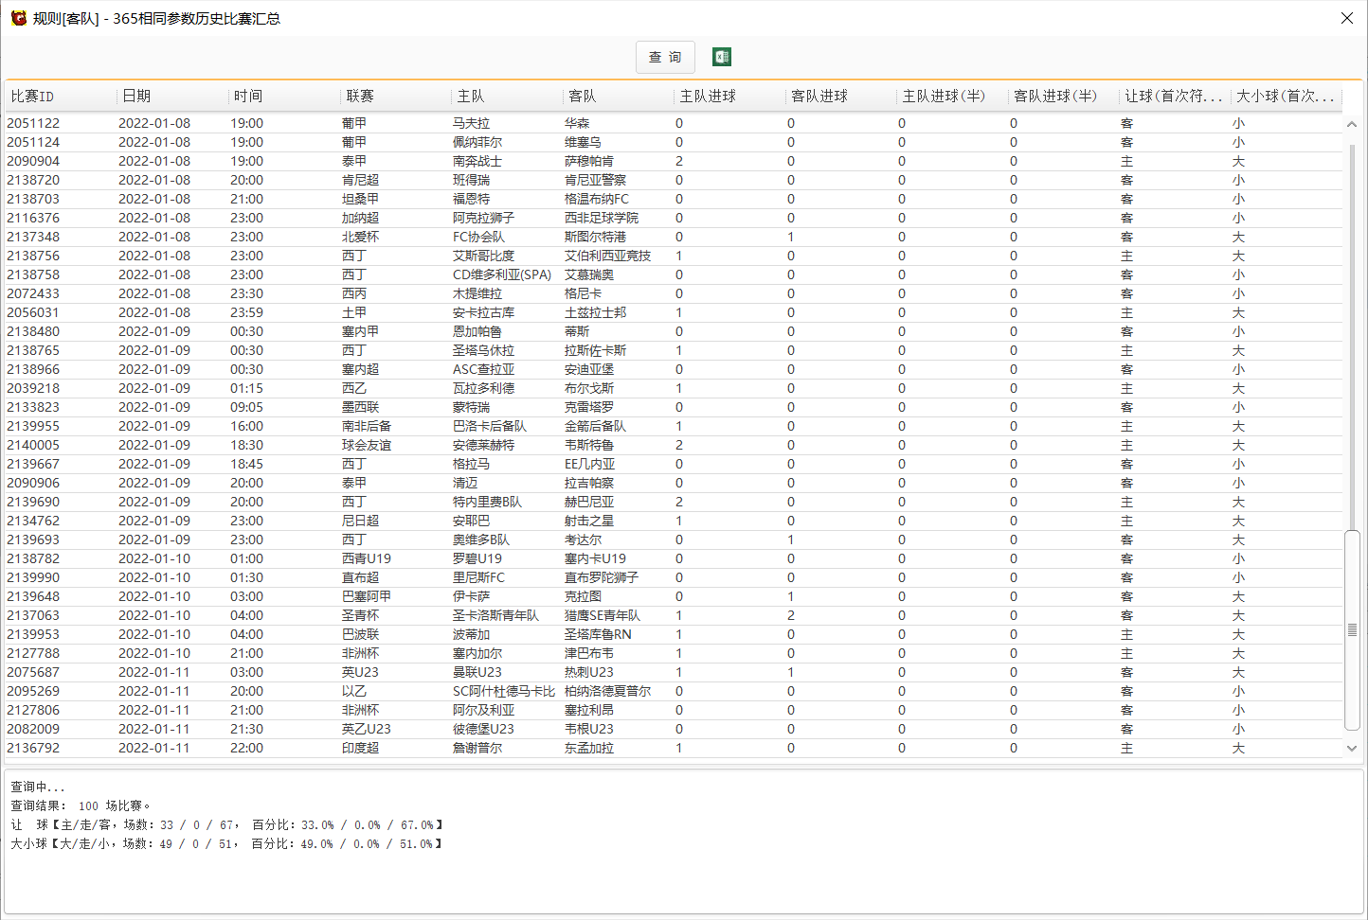1368x920 pixels.
Task: Click the 大小球(首次... column header
Action: pos(1287,97)
